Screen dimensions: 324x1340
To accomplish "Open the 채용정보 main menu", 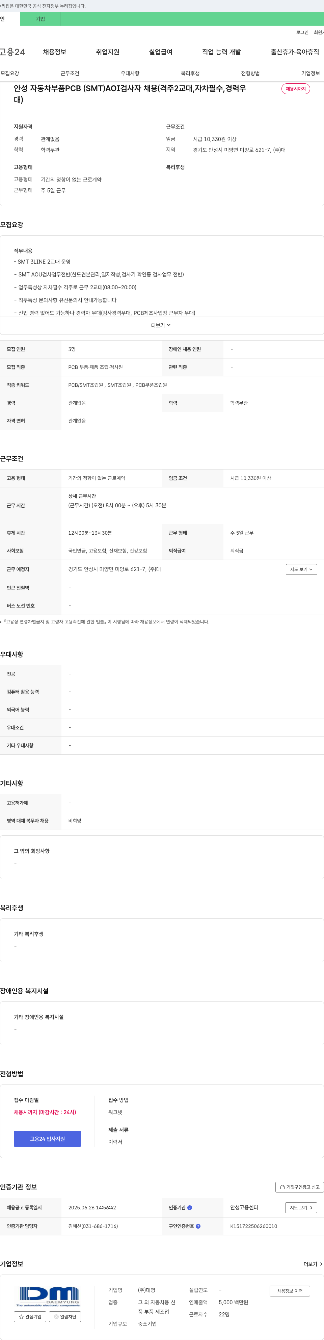I will click(x=55, y=52).
